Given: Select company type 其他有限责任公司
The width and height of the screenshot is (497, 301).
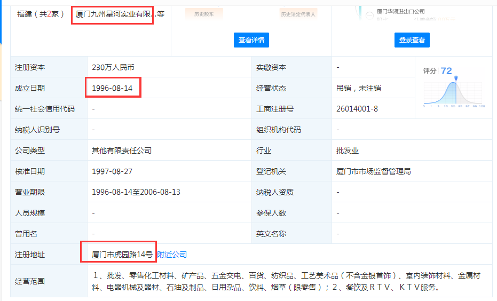Looking at the screenshot, I should [122, 150].
